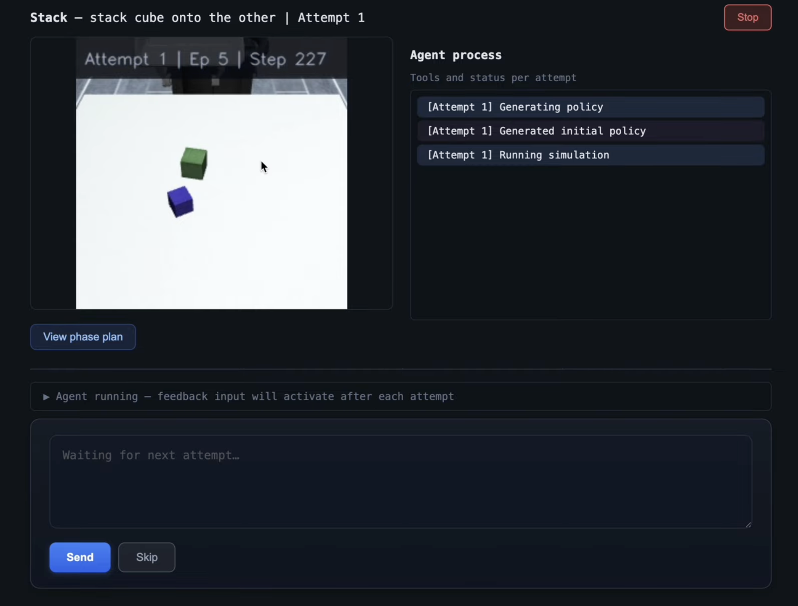Click the Agent process heading
The image size is (798, 606).
455,55
